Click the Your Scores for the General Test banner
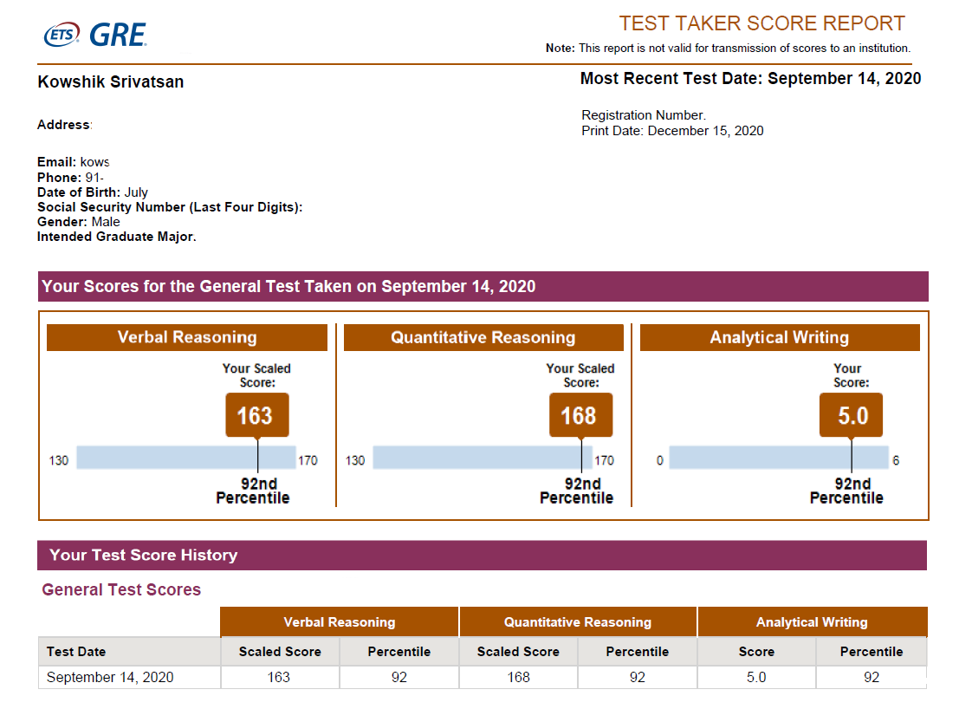972x722 pixels. [483, 287]
